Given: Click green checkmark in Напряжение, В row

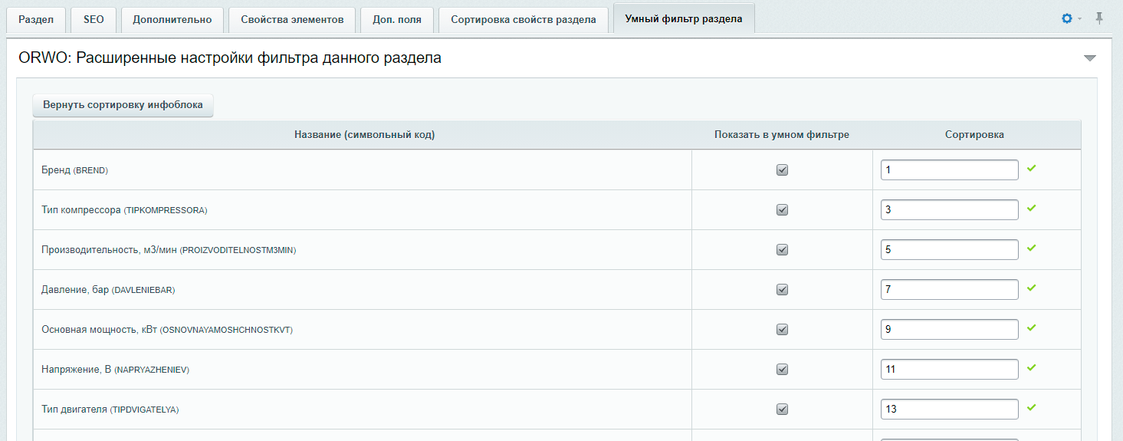Looking at the screenshot, I should coord(1032,367).
